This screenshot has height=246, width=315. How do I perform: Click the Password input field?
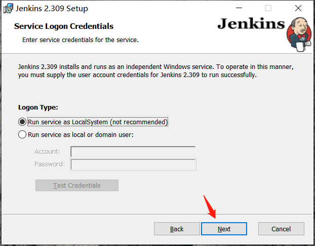(133, 164)
